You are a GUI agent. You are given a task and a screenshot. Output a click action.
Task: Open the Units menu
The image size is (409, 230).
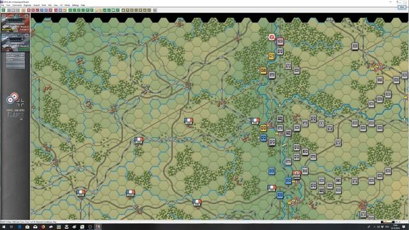point(44,5)
